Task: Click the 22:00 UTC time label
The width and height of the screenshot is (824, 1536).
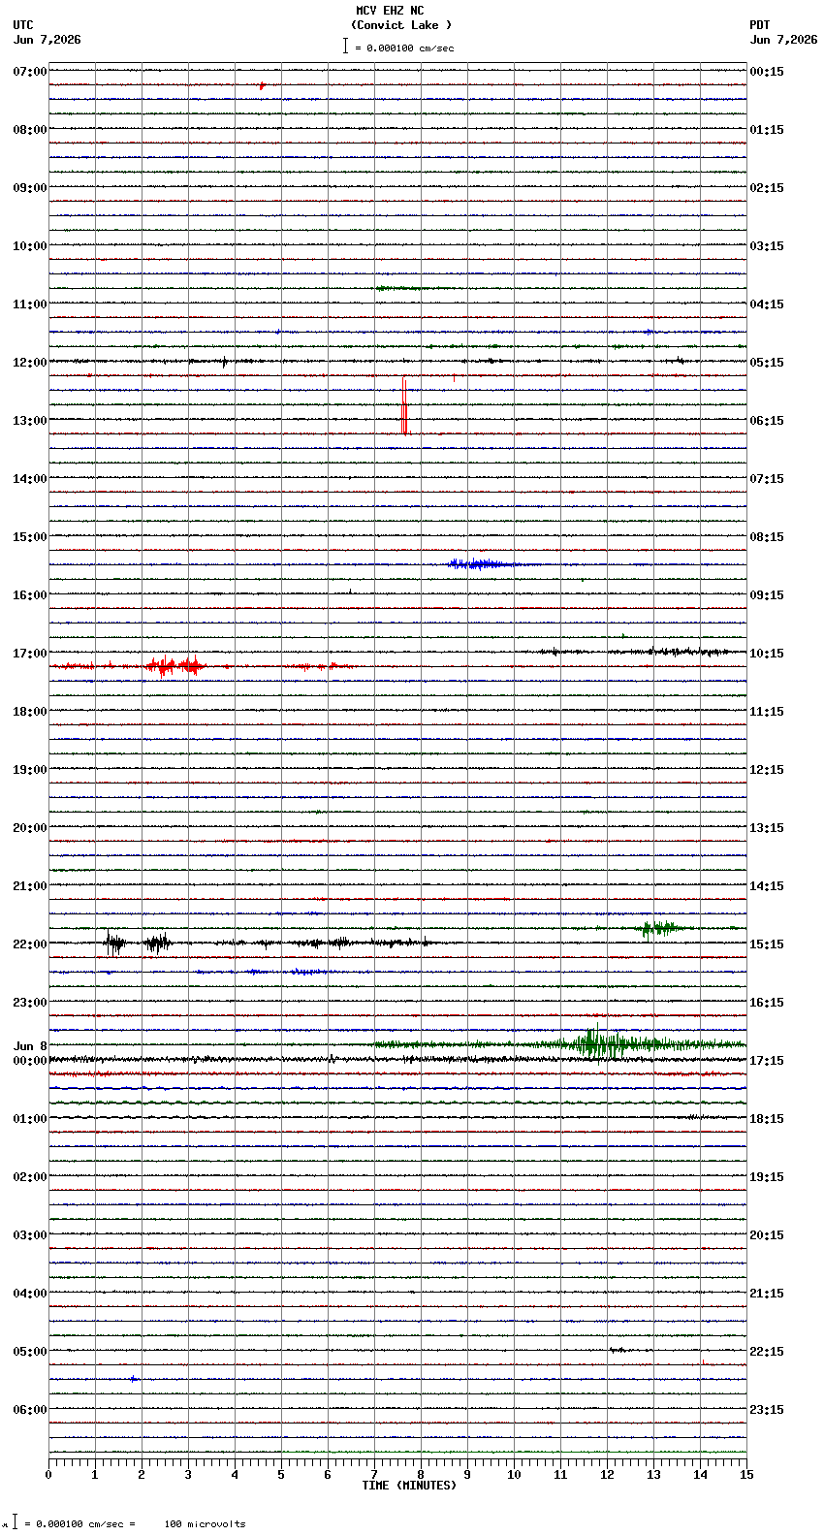Action: pos(30,944)
